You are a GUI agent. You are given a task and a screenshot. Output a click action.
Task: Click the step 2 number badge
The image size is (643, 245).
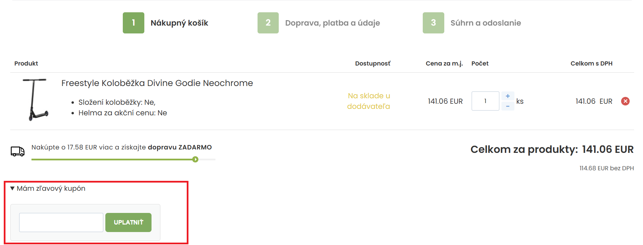(268, 23)
